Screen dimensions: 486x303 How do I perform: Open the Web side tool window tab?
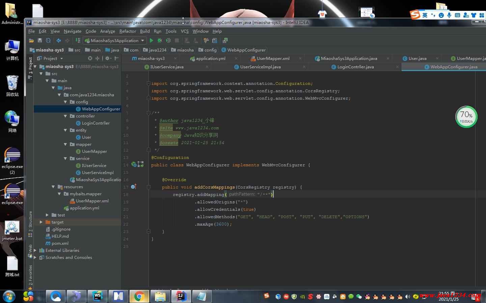pyautogui.click(x=30, y=251)
